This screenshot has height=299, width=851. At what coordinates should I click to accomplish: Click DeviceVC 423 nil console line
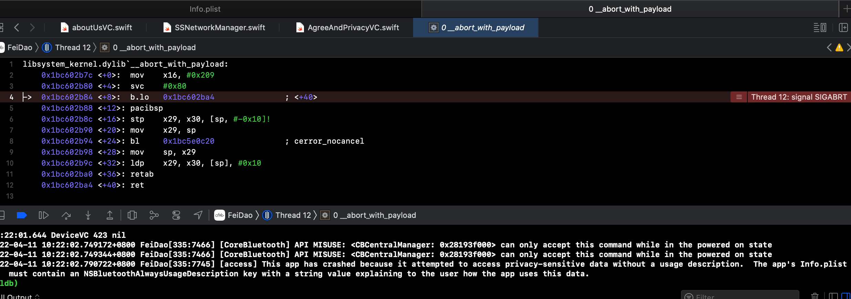coord(63,235)
